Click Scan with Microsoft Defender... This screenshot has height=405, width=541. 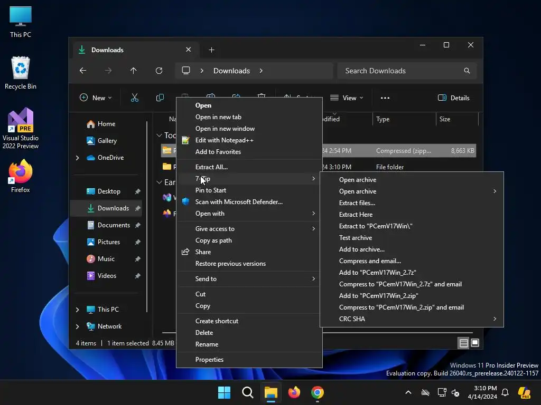tap(249, 202)
